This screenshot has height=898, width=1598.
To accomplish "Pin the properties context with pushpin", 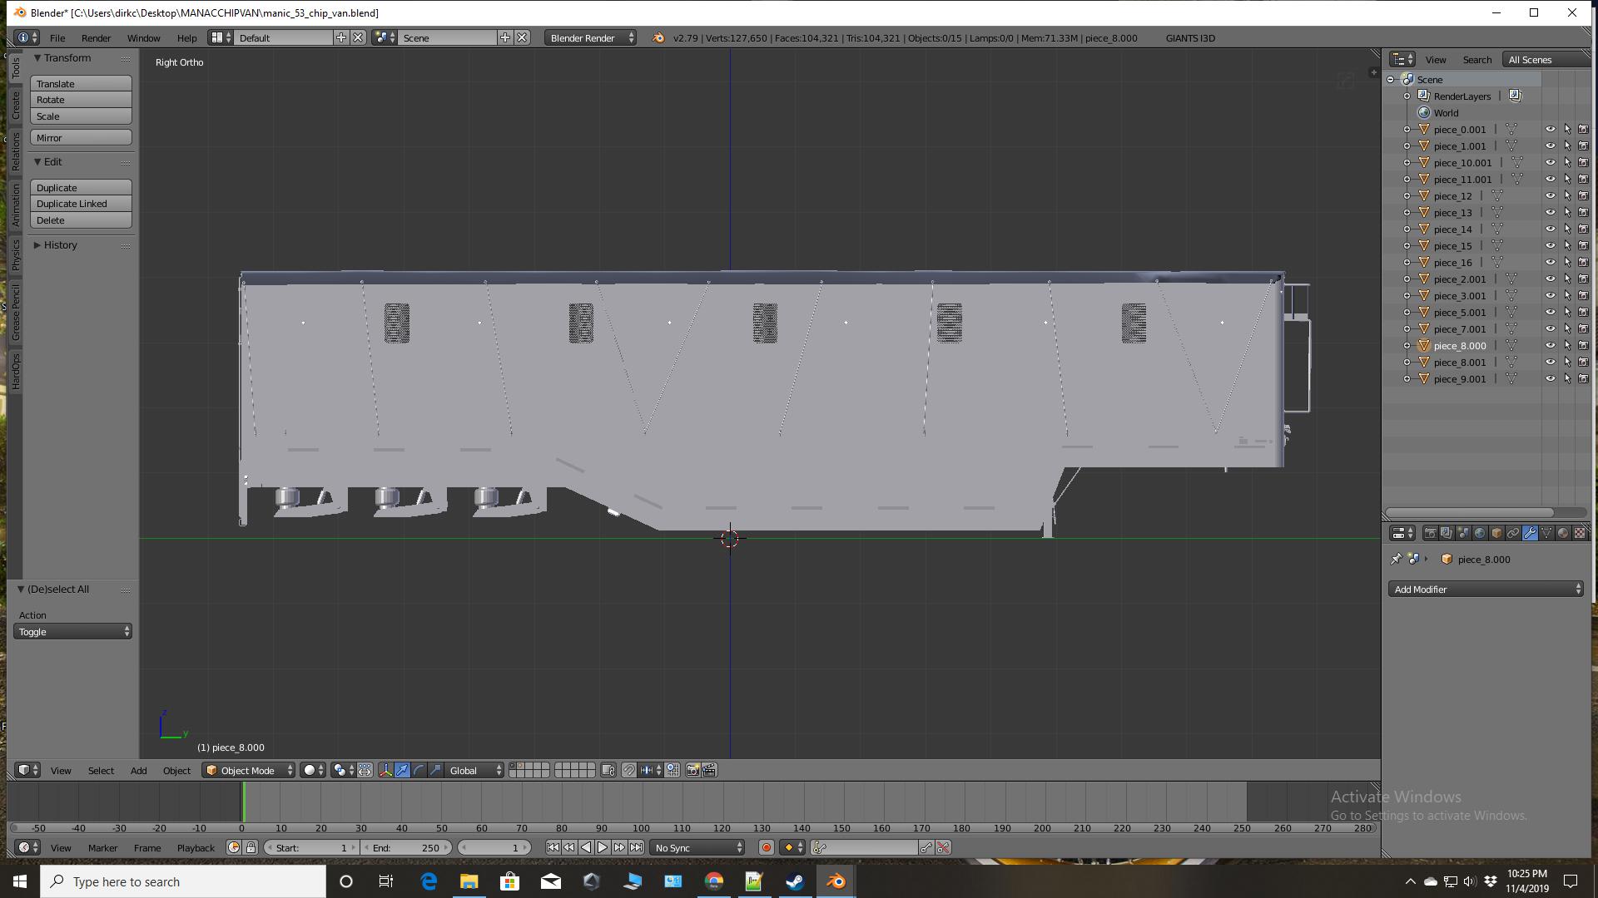I will [1396, 559].
